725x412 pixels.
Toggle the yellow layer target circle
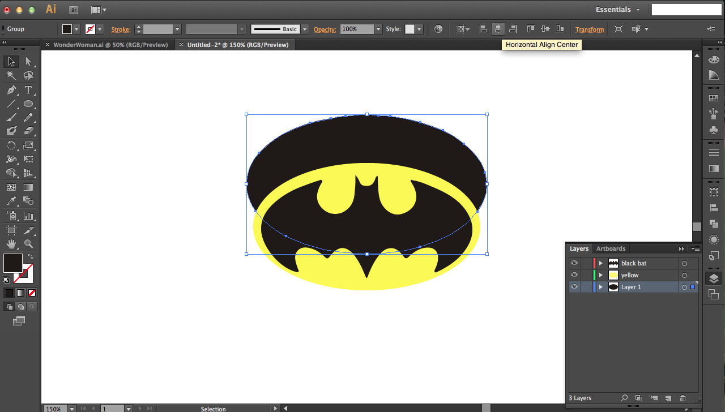[684, 275]
